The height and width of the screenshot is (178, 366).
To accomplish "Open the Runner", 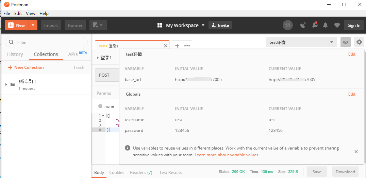I will 75,25.
